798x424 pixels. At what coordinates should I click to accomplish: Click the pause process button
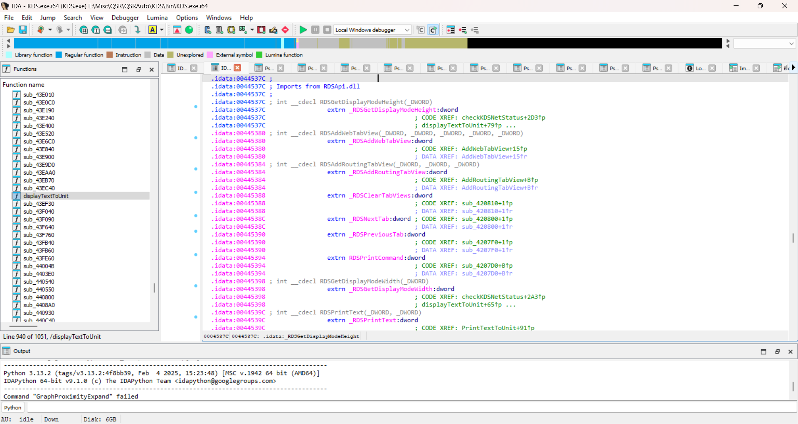point(315,30)
